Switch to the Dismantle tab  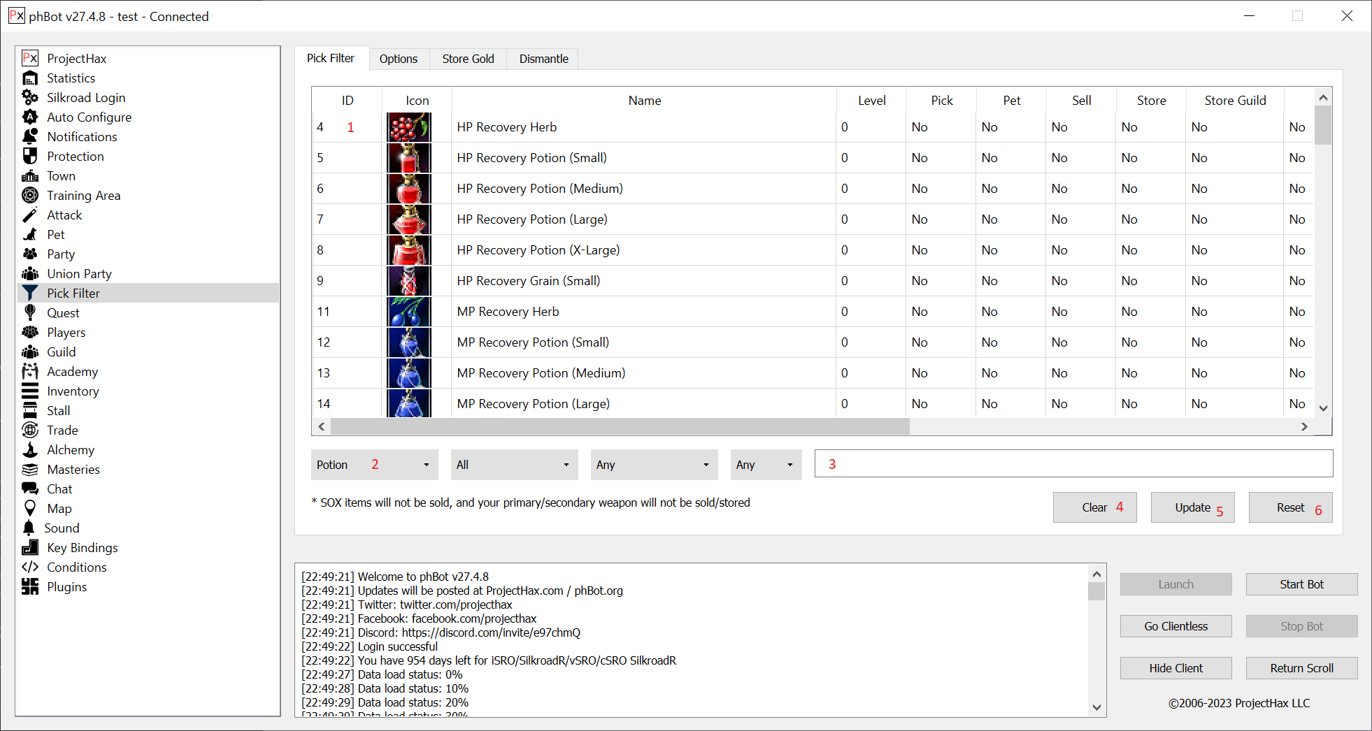[x=543, y=59]
